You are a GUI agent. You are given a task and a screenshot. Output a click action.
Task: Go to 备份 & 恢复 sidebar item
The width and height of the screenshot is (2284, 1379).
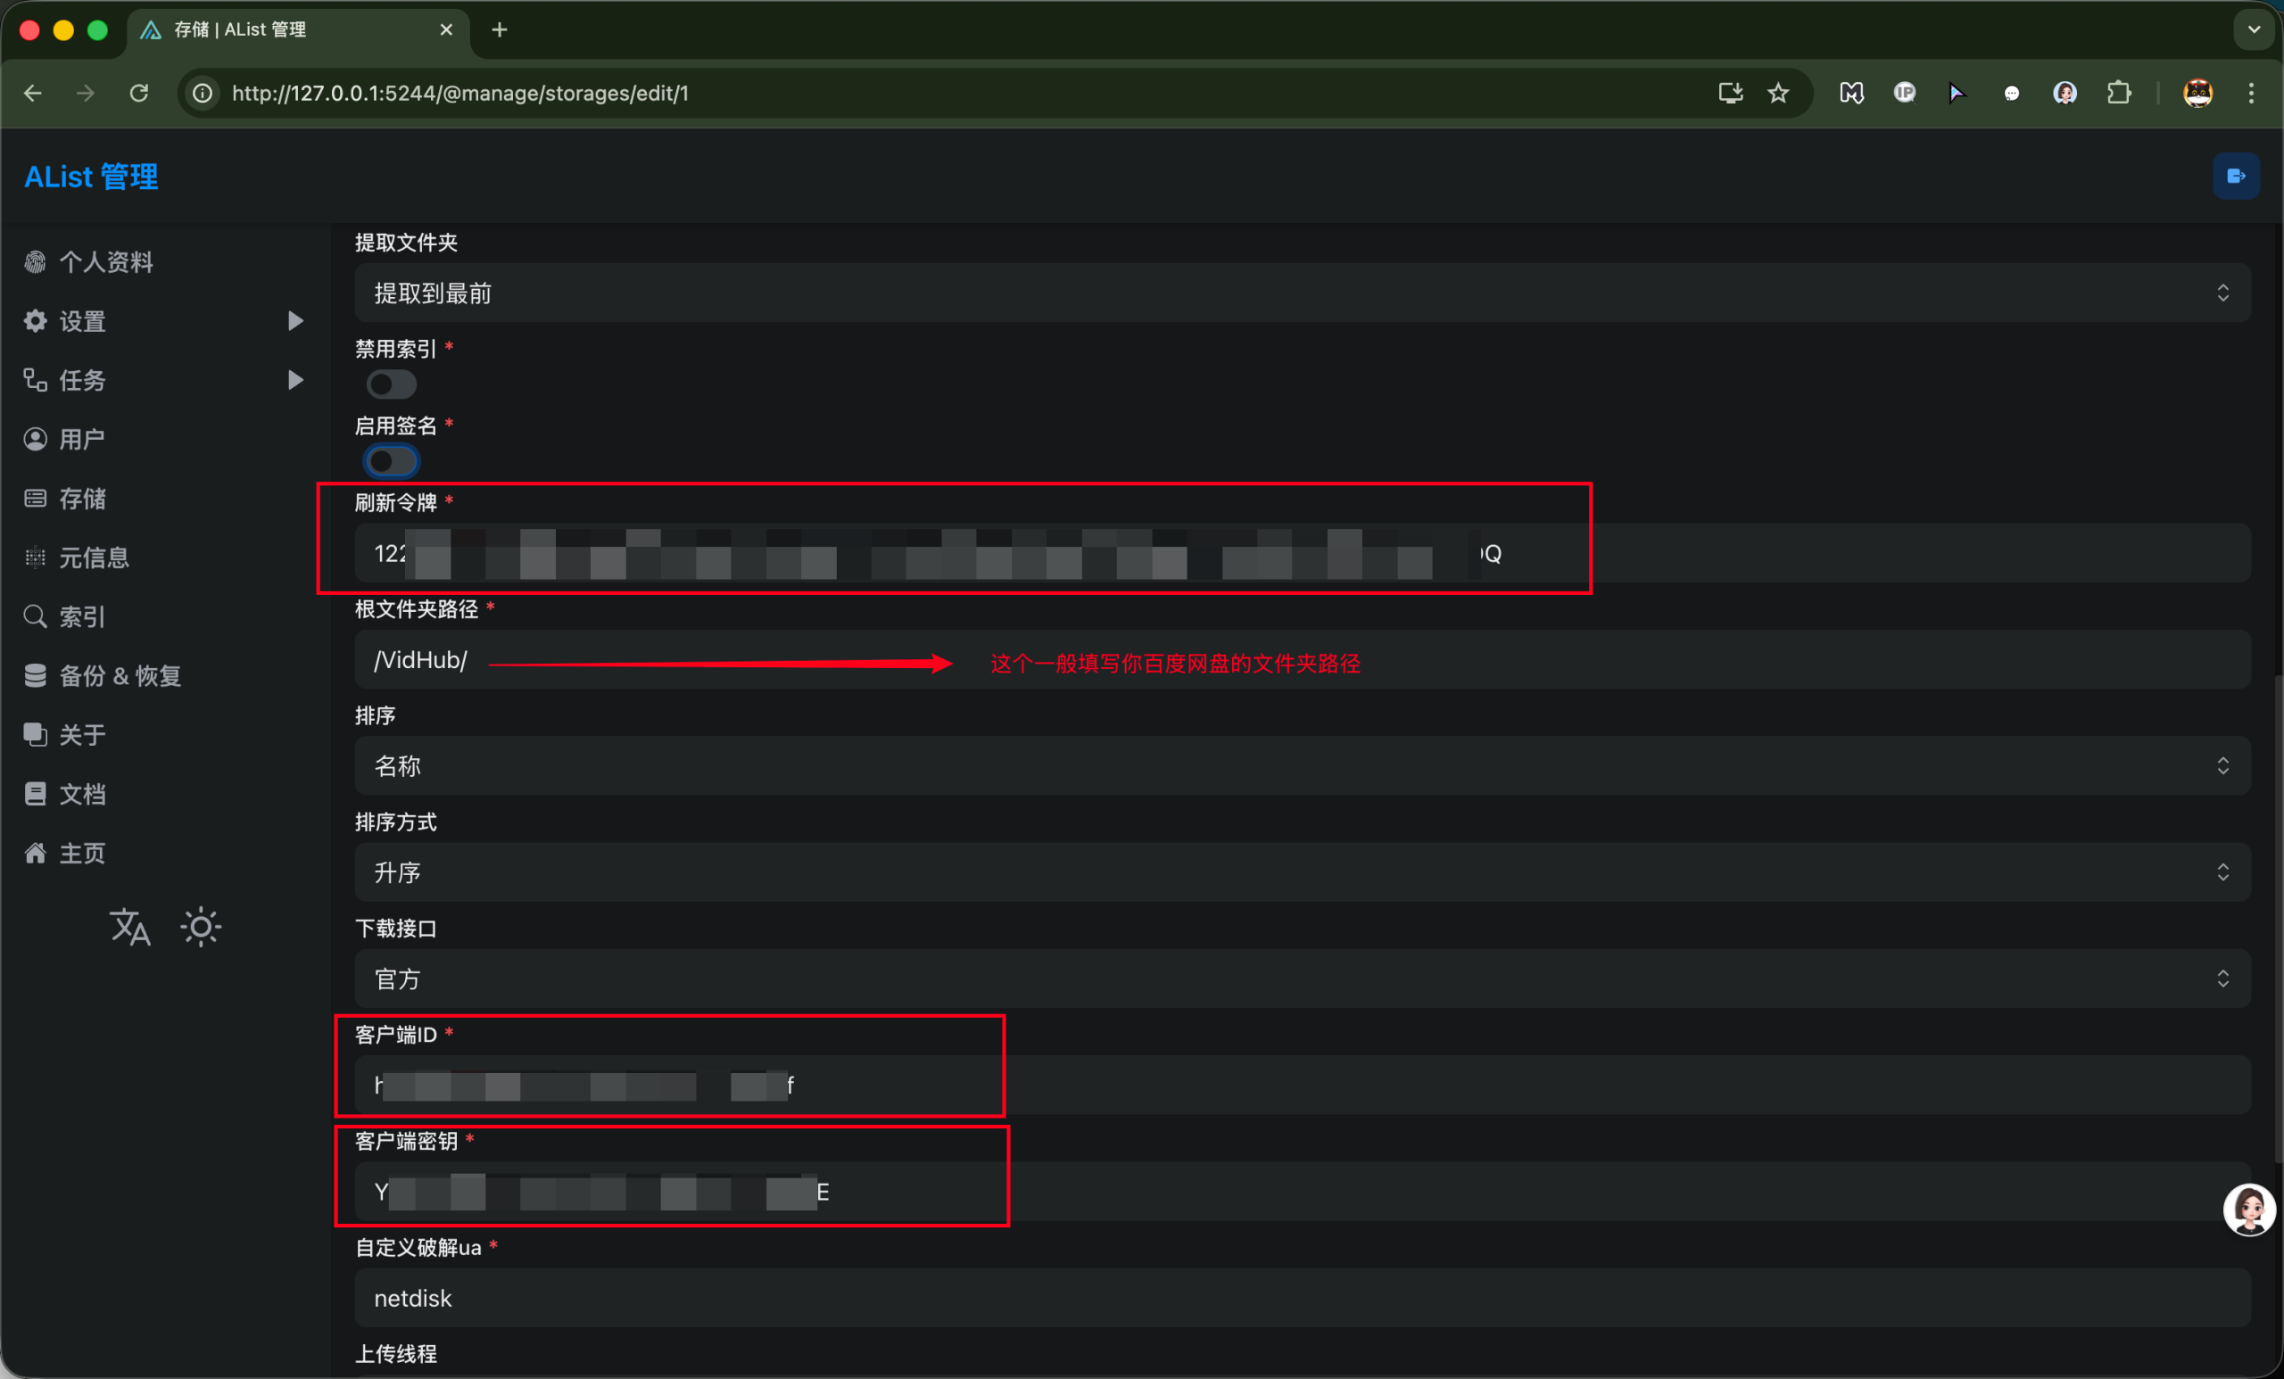(x=119, y=675)
